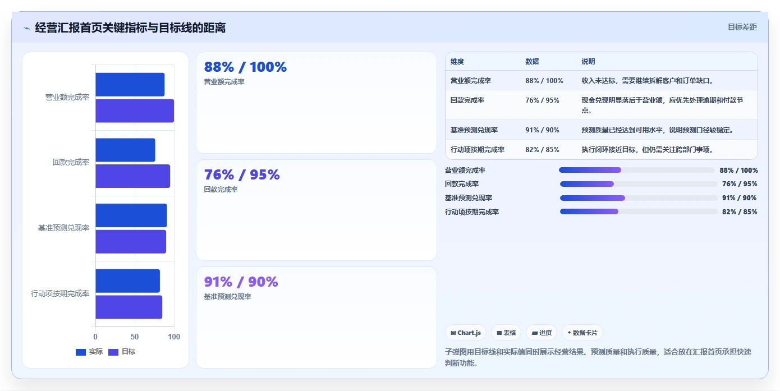Click the 91% / 90% value beside the progress bar
Viewport: 780px width, 391px height.
point(740,198)
